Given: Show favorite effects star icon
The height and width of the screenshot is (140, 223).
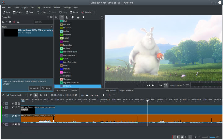Looking at the screenshot, I should point(83,17).
